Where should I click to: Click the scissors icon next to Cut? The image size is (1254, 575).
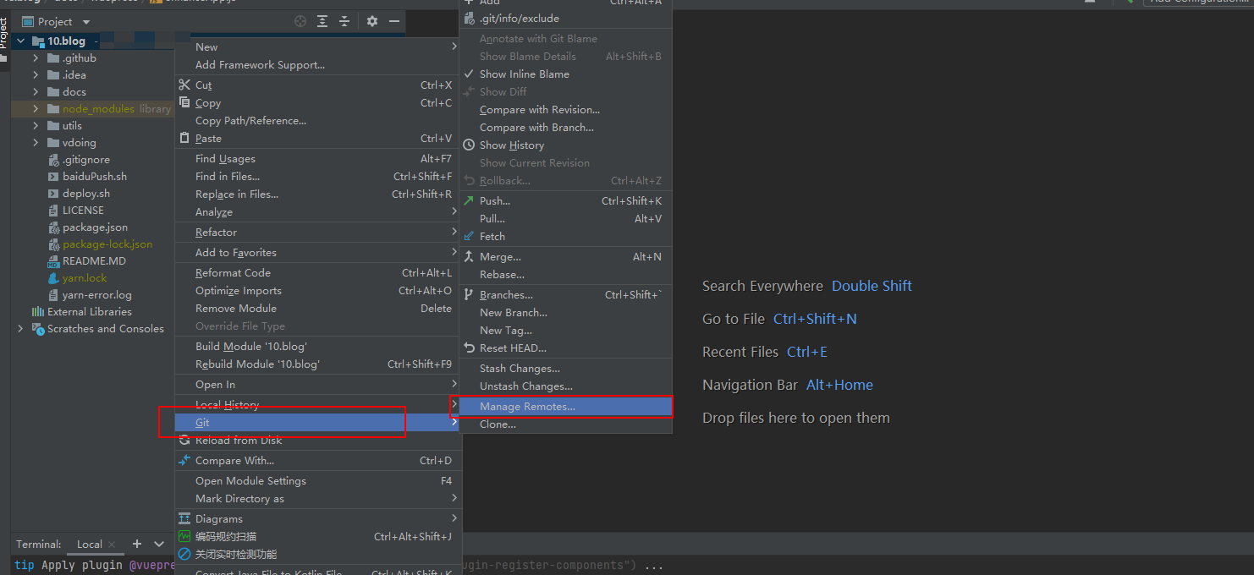(184, 85)
